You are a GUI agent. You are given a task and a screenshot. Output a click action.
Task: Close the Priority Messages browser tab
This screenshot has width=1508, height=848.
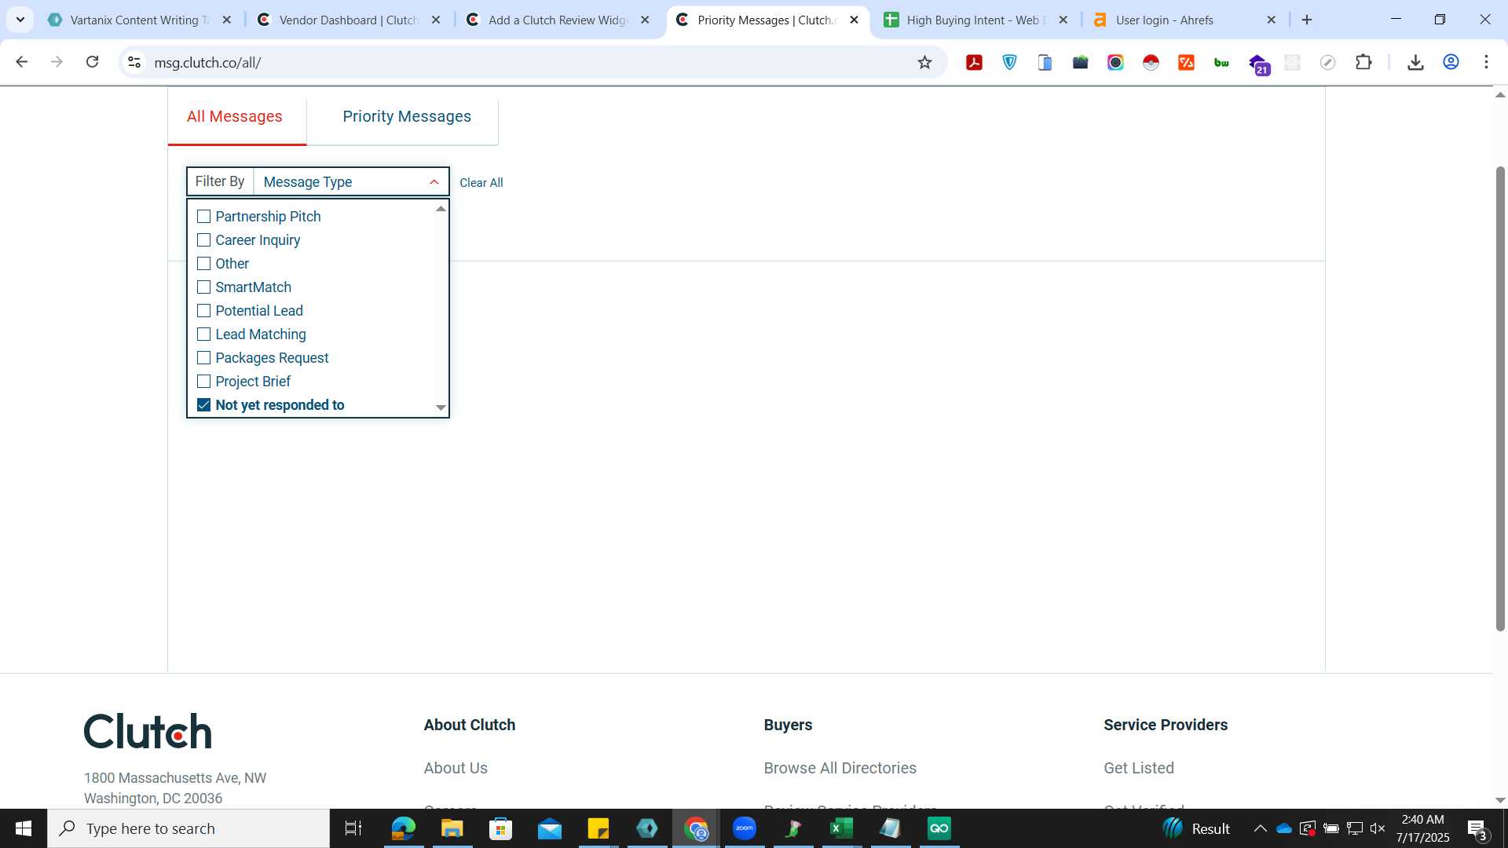pyautogui.click(x=854, y=20)
